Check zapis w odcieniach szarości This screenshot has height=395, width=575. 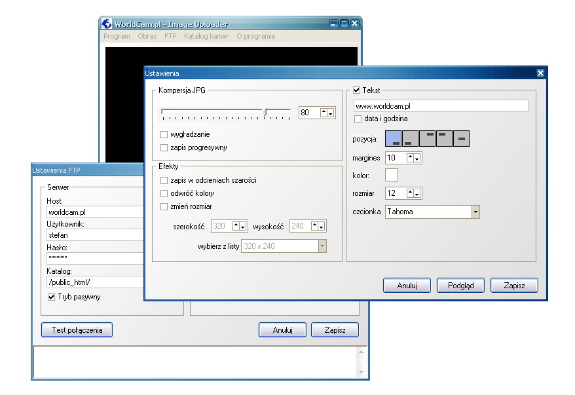(164, 179)
